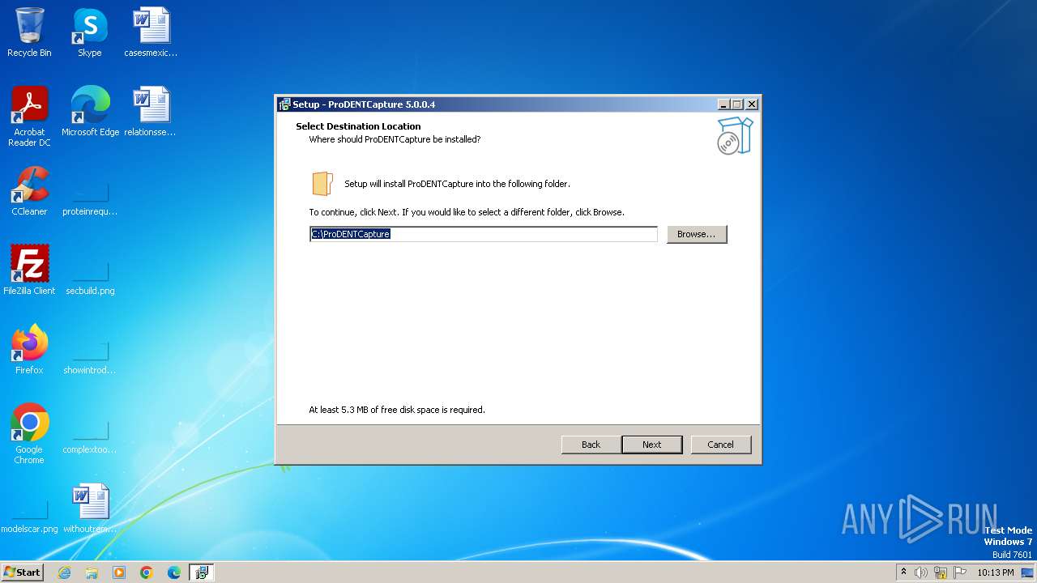Select the complextoo desktop file
The height and width of the screenshot is (583, 1037).
[x=90, y=436]
